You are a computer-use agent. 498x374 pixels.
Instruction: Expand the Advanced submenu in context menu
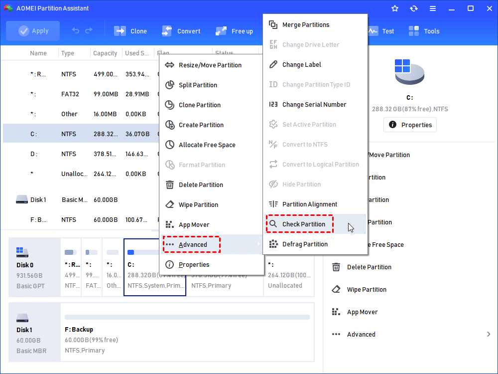[x=193, y=245]
